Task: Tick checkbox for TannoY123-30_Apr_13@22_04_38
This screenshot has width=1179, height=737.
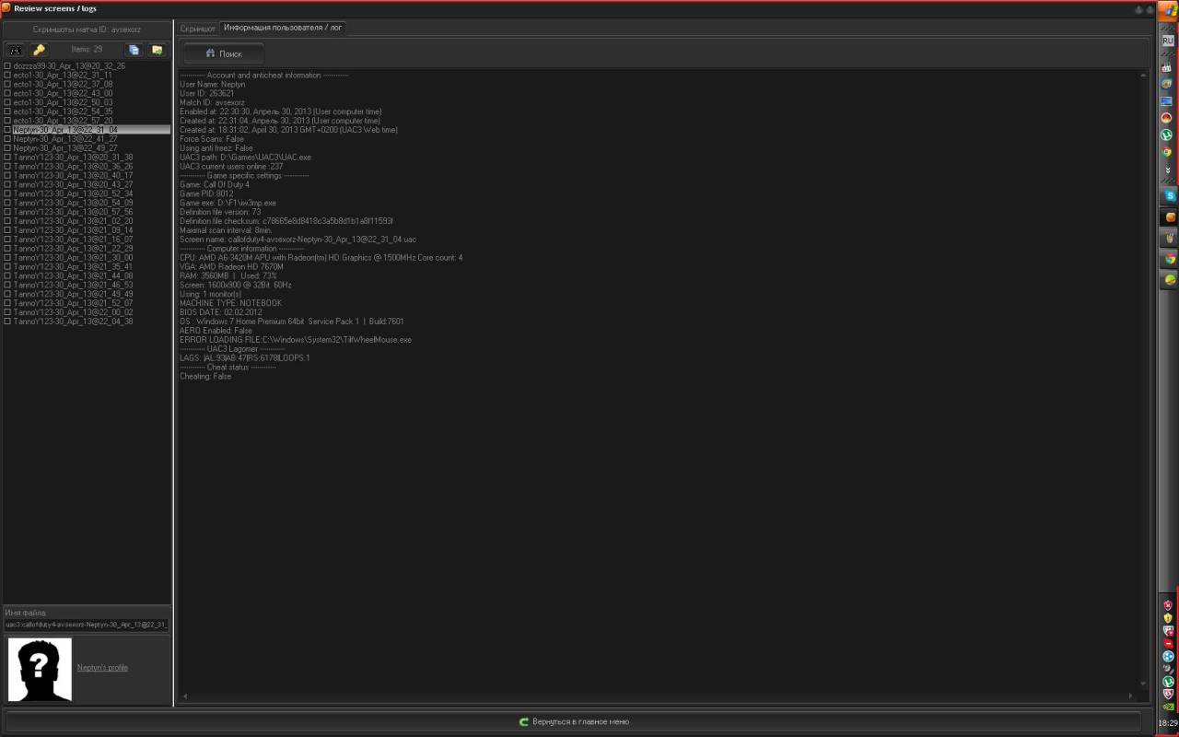Action: click(7, 322)
